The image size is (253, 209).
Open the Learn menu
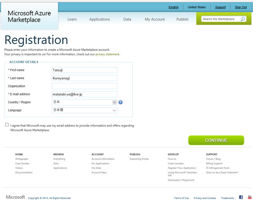[72, 19]
